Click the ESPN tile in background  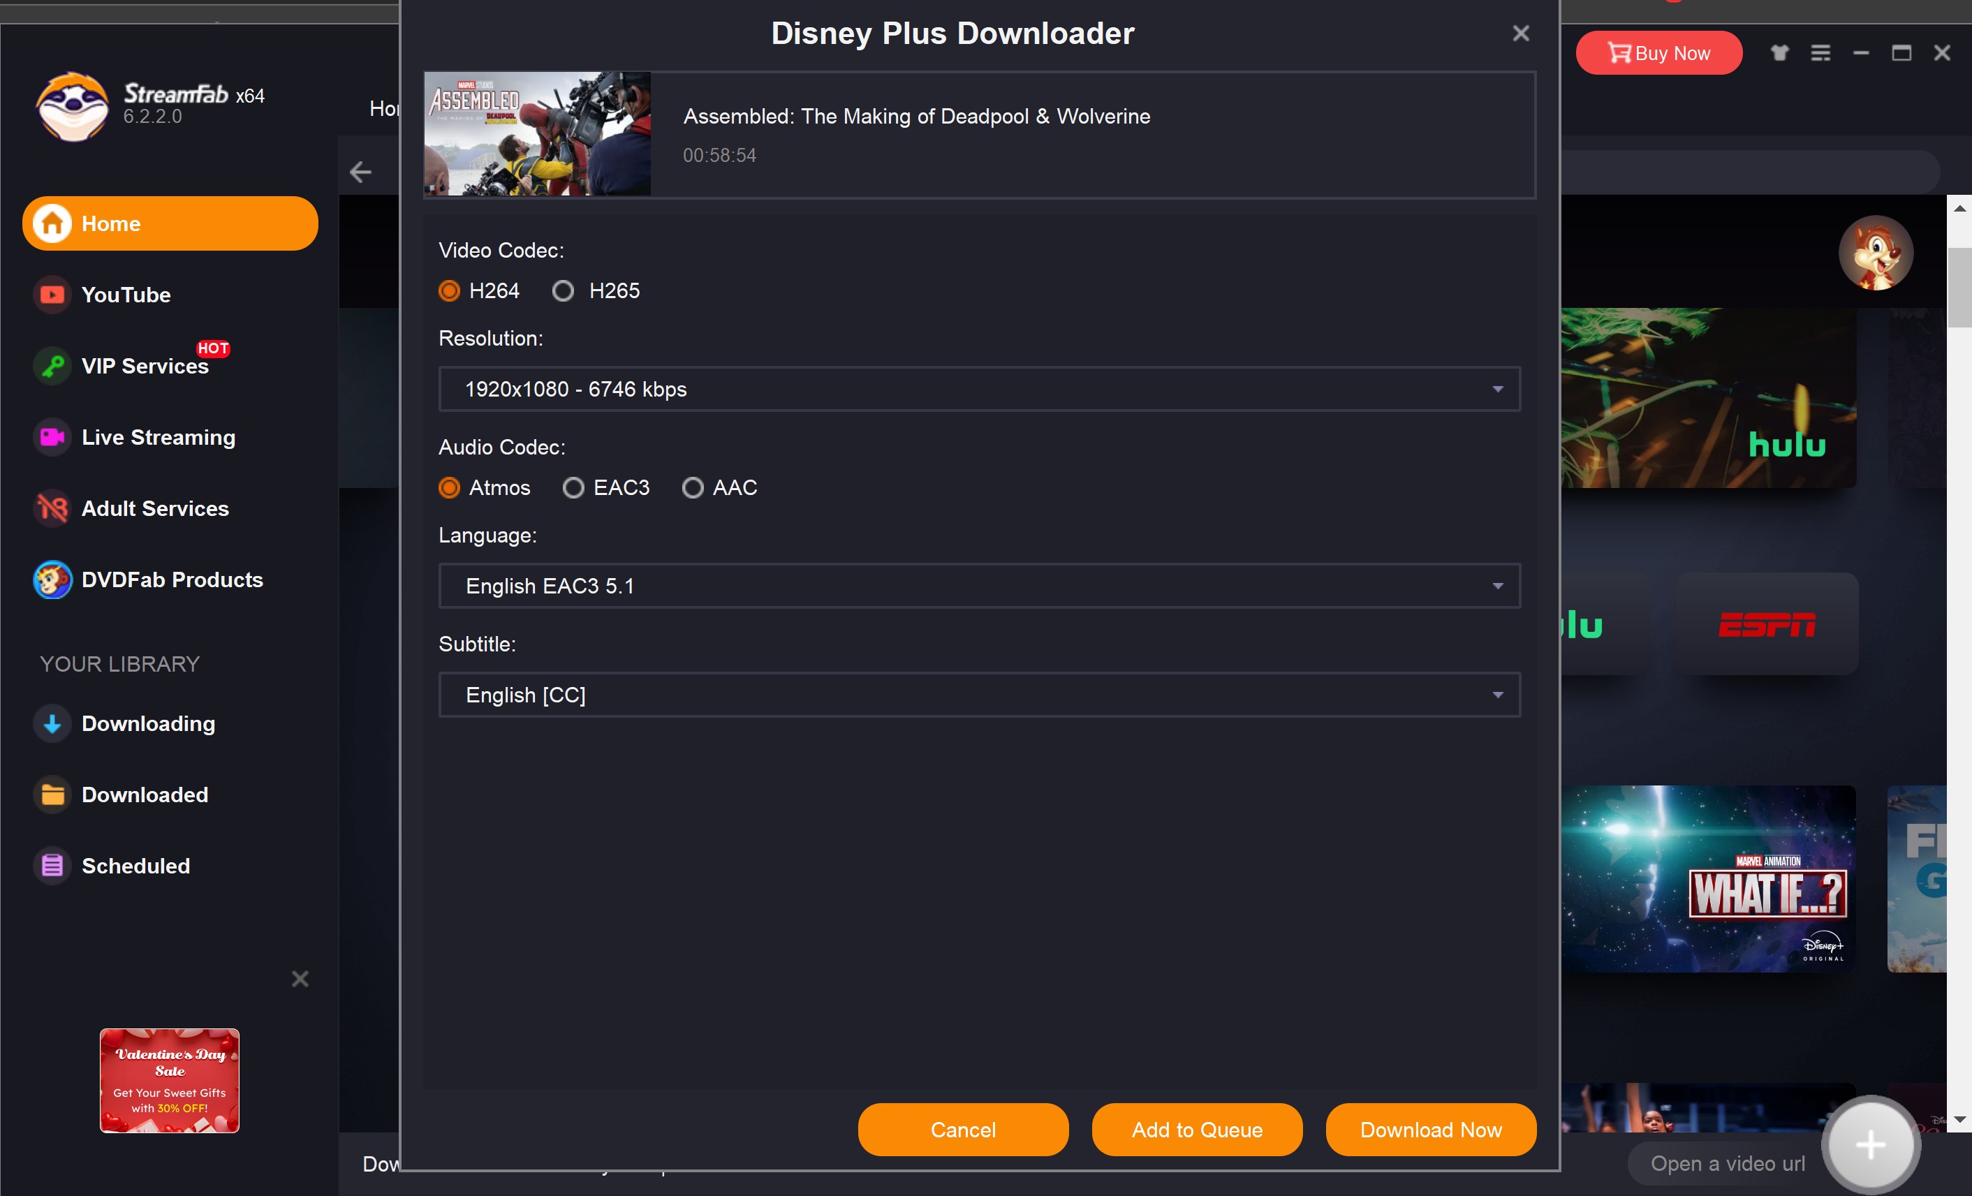(1767, 624)
